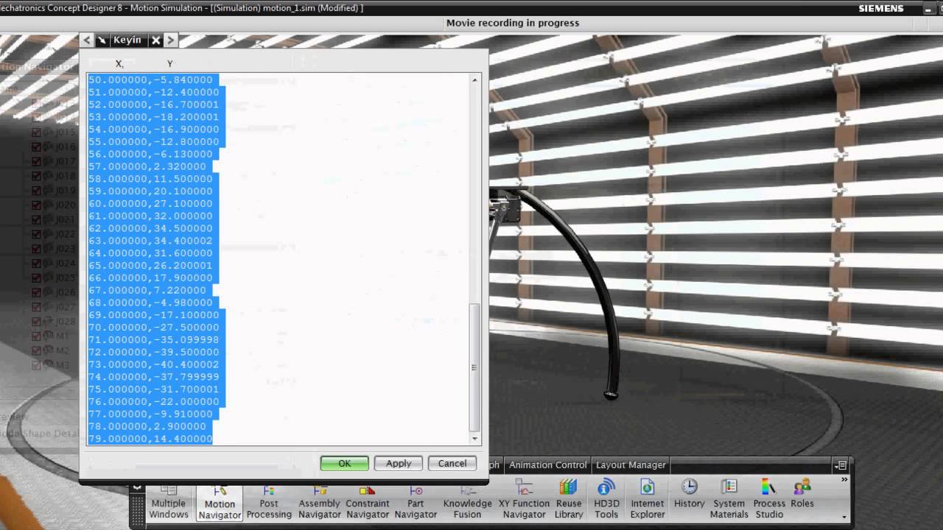Image resolution: width=943 pixels, height=530 pixels.
Task: Click the left arrow in Keyin dialog header
Action: [x=87, y=40]
